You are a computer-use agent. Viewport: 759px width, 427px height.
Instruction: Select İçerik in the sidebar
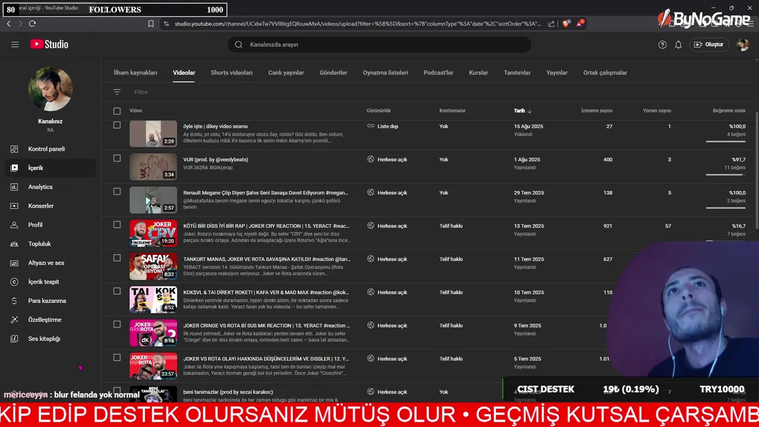point(50,168)
